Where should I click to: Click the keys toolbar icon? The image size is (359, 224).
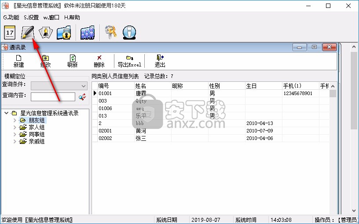pyautogui.click(x=111, y=32)
